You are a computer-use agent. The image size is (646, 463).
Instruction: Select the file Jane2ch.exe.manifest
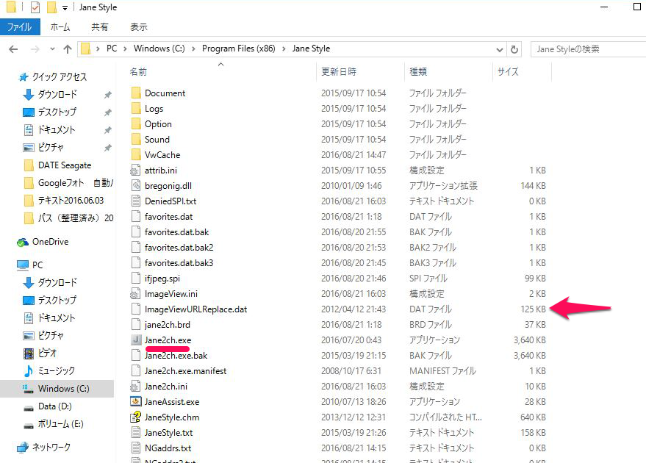(x=185, y=371)
